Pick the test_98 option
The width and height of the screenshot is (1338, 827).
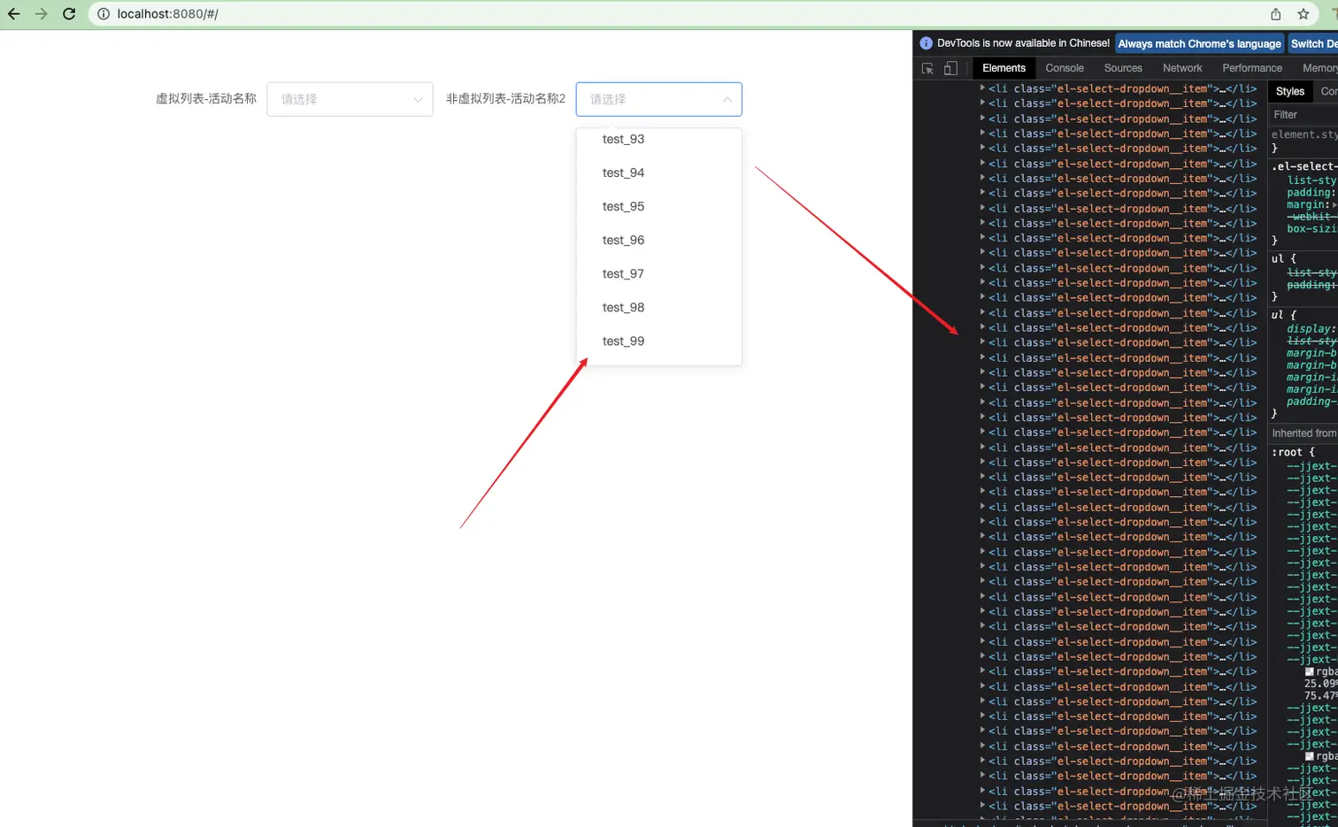[x=658, y=307]
